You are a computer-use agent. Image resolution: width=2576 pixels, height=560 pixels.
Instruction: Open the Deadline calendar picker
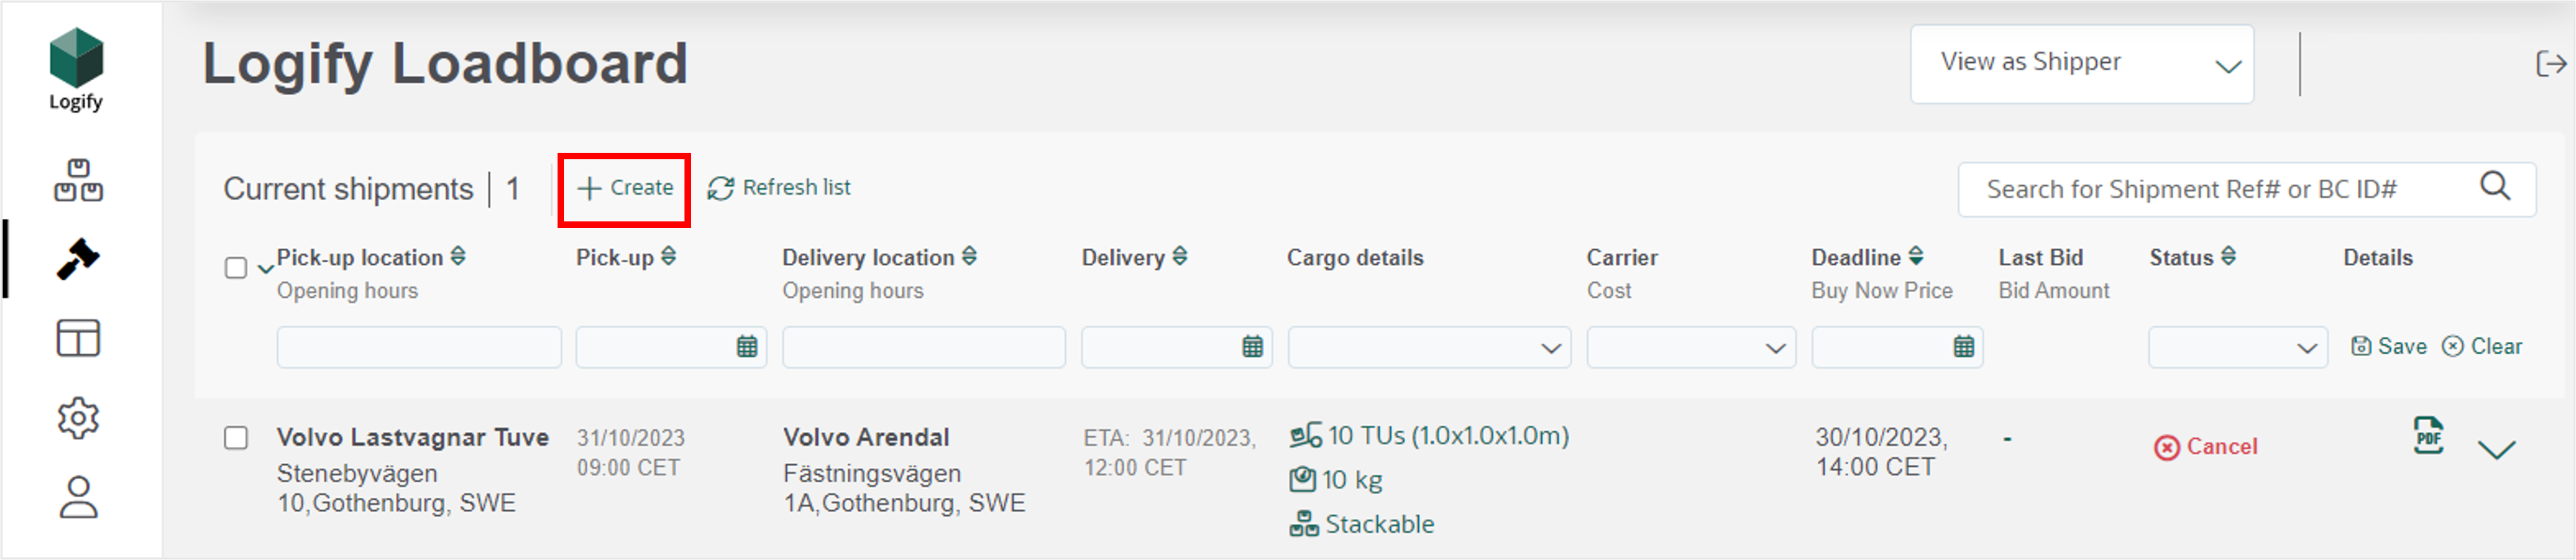coord(1961,347)
